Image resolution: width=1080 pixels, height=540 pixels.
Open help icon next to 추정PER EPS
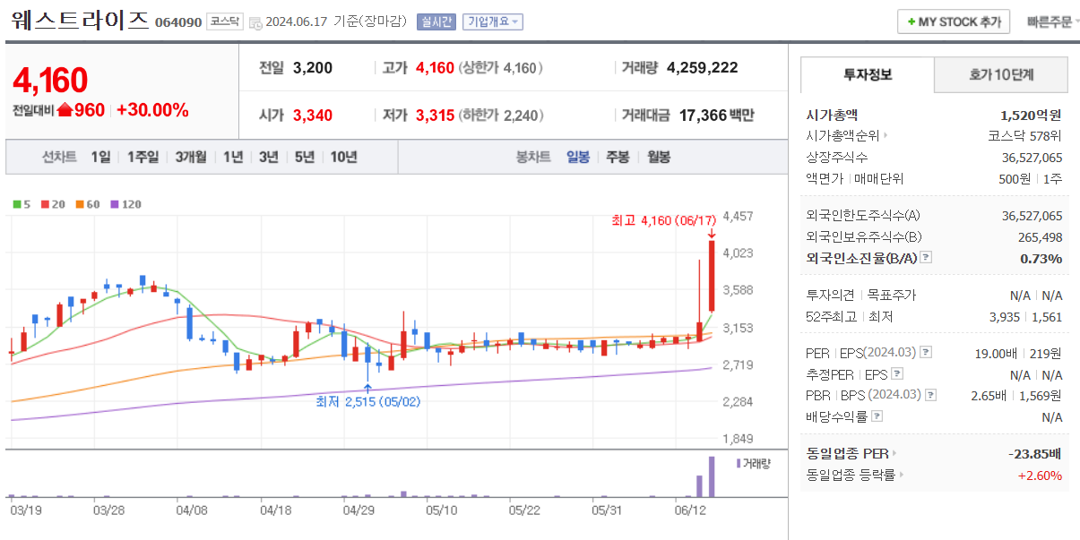coord(897,374)
